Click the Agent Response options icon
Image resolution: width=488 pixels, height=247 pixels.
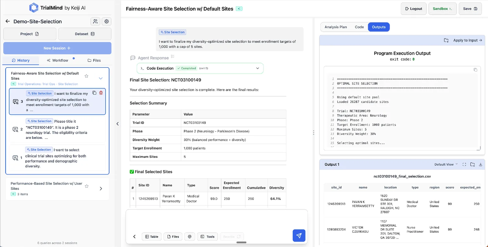coord(173,57)
